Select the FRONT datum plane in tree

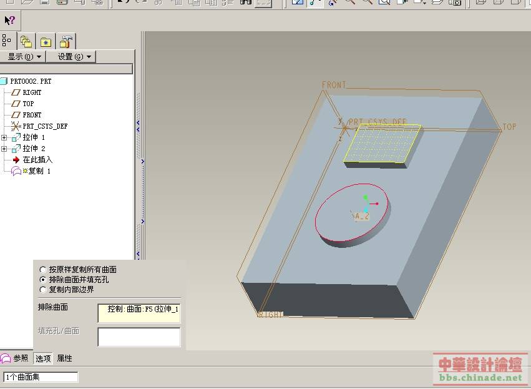tap(32, 115)
